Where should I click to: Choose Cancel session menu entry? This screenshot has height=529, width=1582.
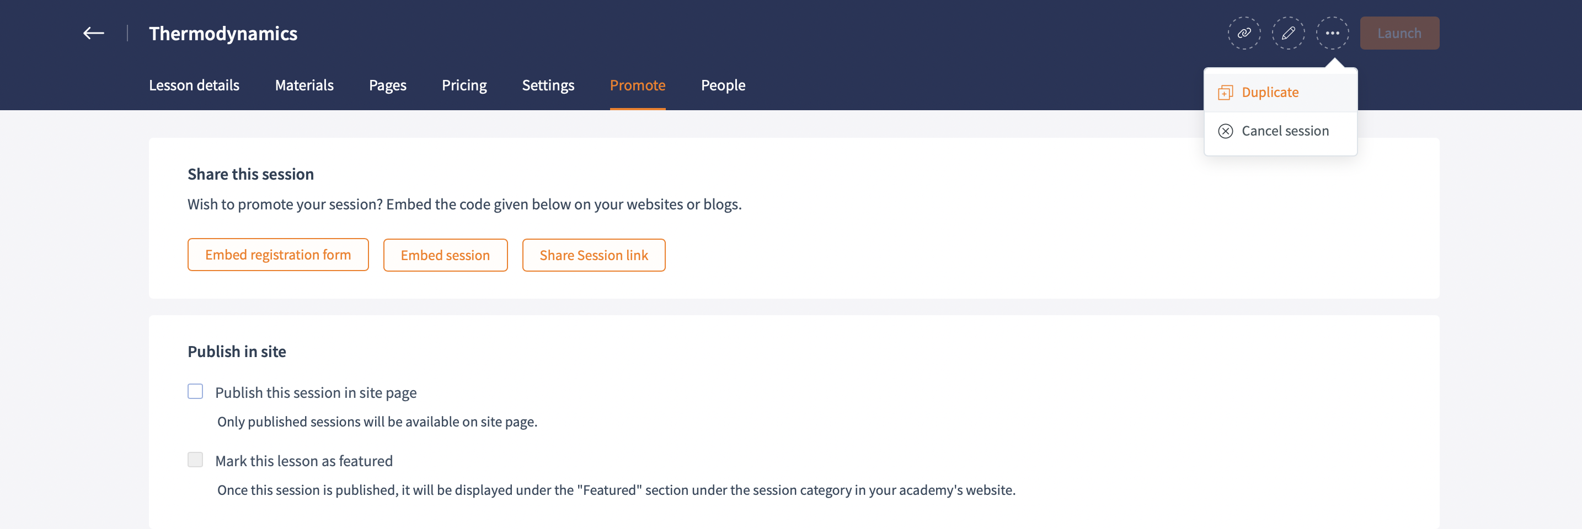point(1285,131)
